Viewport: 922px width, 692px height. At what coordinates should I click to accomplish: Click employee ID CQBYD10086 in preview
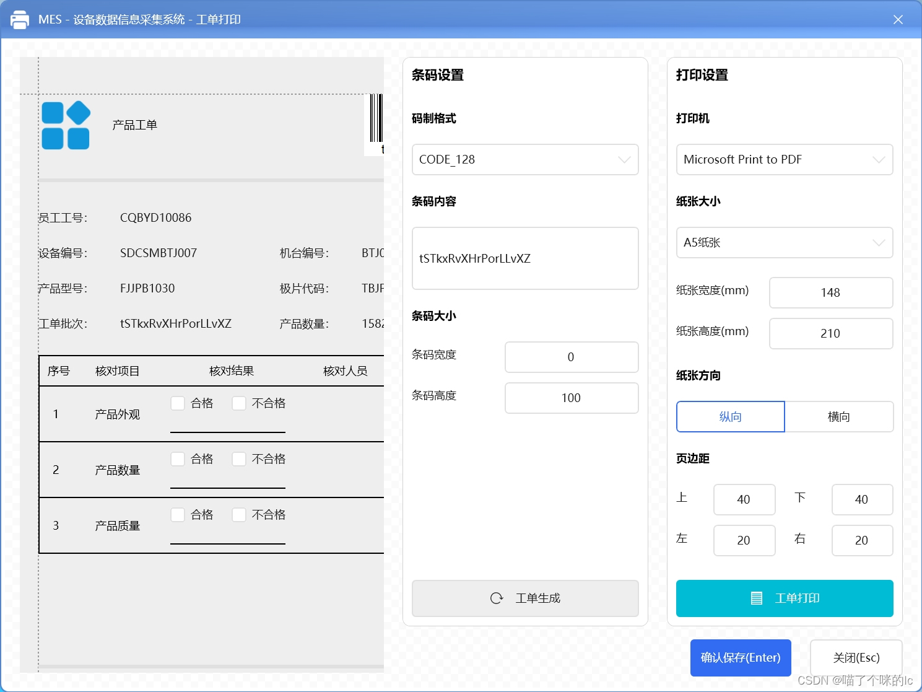pyautogui.click(x=156, y=218)
